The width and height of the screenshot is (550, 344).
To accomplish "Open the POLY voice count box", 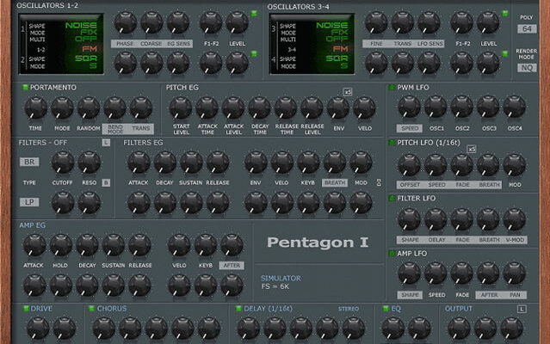I will pos(528,28).
